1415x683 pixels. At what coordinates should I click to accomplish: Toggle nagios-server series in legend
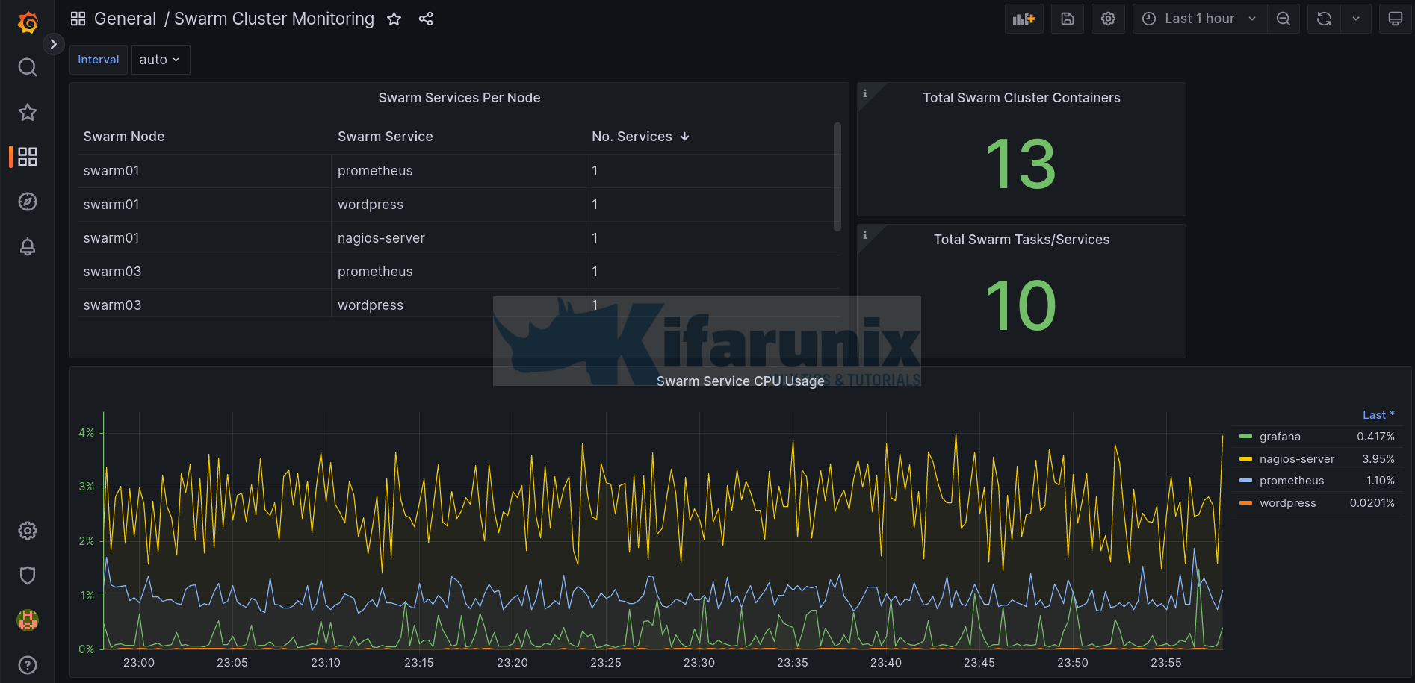coord(1296,459)
